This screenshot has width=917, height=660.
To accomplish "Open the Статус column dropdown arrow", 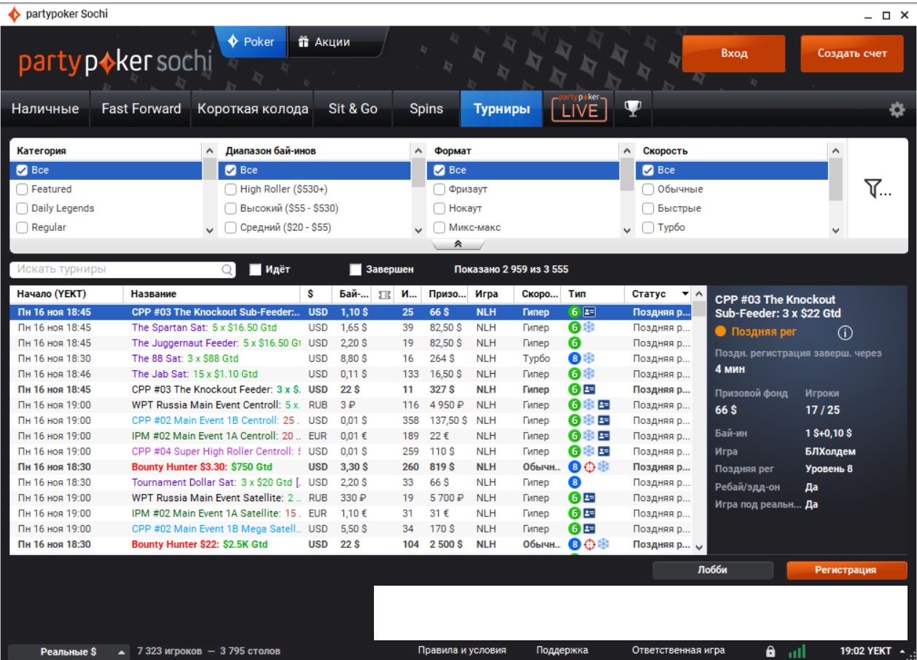I will coord(685,294).
